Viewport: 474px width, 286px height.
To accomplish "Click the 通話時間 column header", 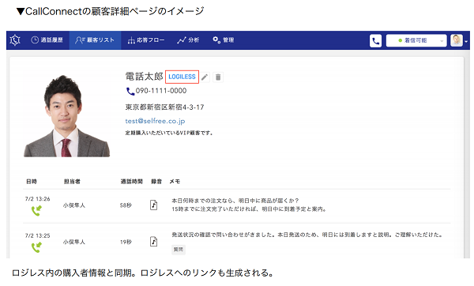I will pyautogui.click(x=131, y=182).
